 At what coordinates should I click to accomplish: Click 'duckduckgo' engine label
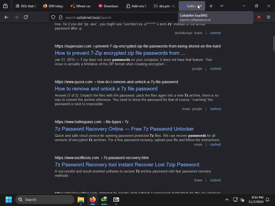click(183, 33)
